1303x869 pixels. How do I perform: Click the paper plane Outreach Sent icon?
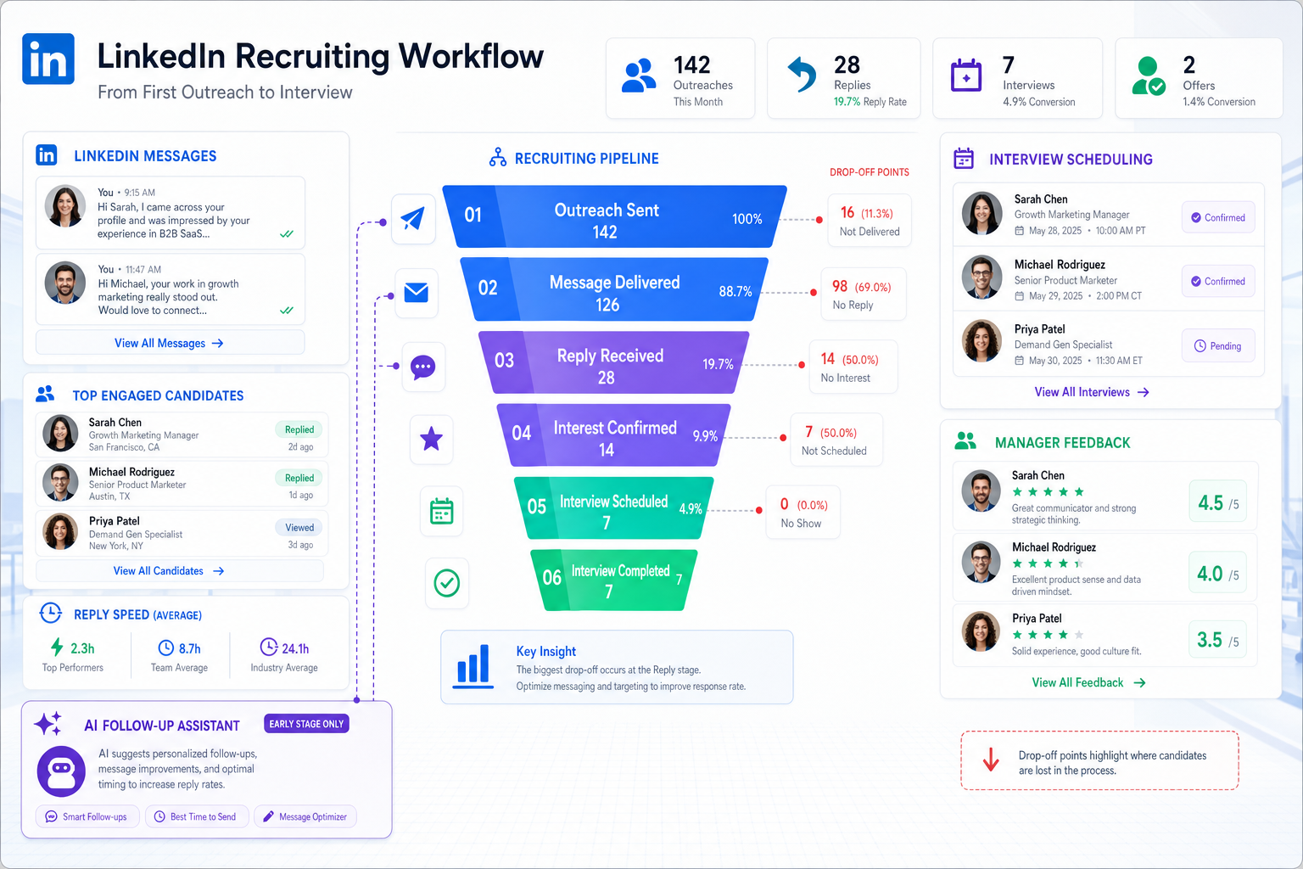point(413,219)
